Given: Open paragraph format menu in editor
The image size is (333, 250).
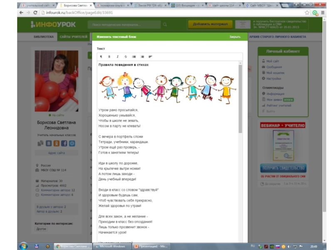Looking at the screenshot, I should pos(101,56).
